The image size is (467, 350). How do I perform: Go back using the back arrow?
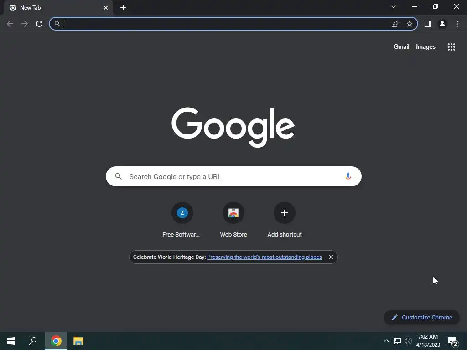pyautogui.click(x=10, y=24)
